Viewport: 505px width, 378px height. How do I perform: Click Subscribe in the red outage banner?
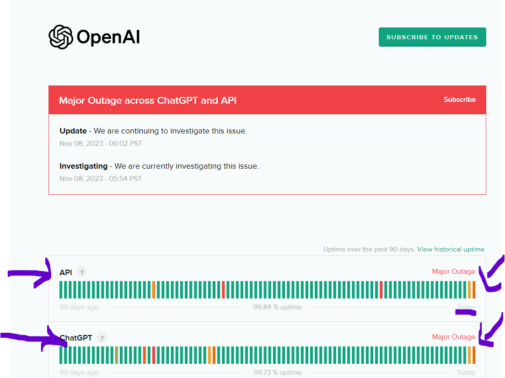coord(460,100)
